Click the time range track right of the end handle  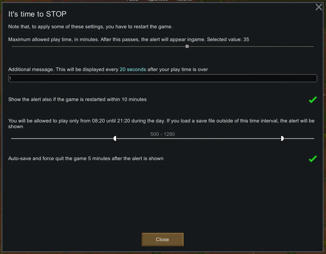coord(299,138)
